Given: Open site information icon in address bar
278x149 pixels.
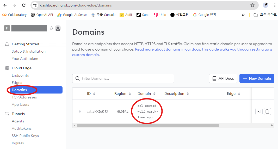Looking at the screenshot, I should 35,5.
